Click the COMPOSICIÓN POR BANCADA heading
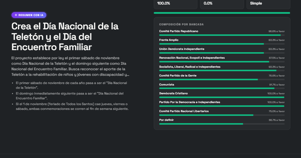Screen dimensions: 301x158 pos(181,24)
